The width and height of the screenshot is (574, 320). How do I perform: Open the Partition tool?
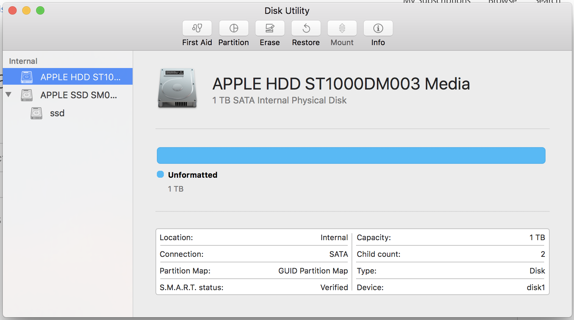(233, 33)
